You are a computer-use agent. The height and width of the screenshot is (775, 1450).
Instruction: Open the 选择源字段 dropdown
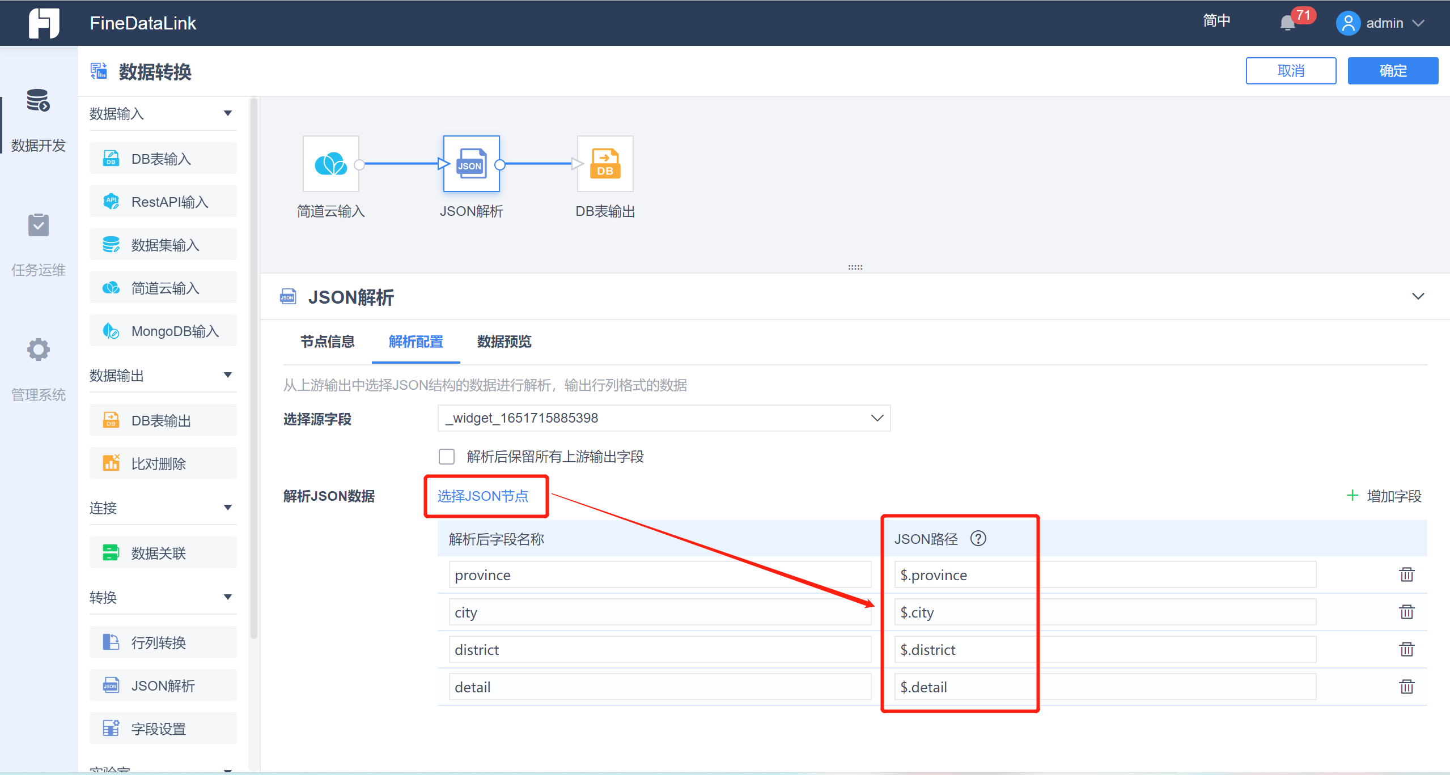click(x=663, y=418)
